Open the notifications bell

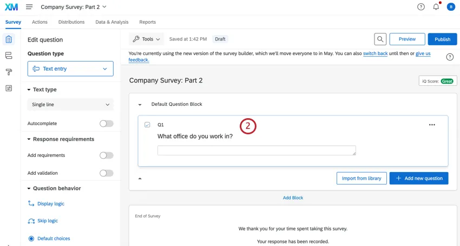[x=436, y=7]
